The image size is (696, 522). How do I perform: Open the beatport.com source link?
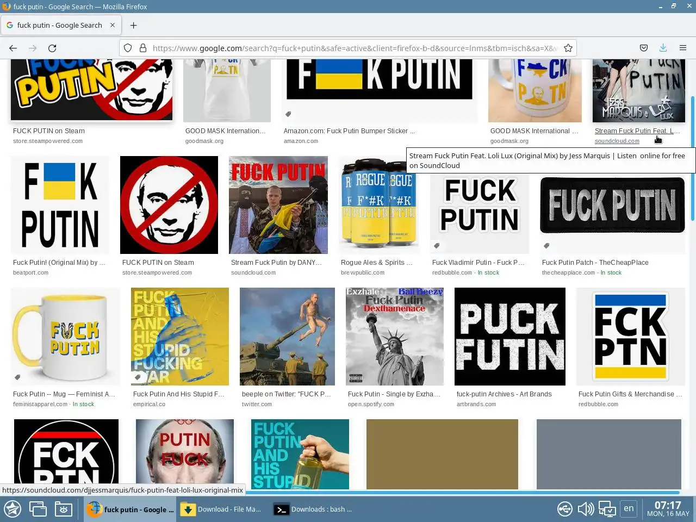click(x=31, y=272)
